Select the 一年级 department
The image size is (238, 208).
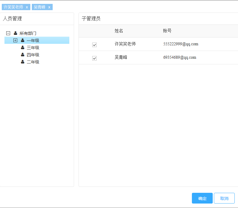coord(33,41)
